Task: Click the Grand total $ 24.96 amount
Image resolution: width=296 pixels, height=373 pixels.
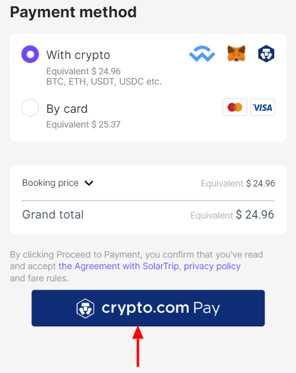Action: pyautogui.click(x=255, y=215)
